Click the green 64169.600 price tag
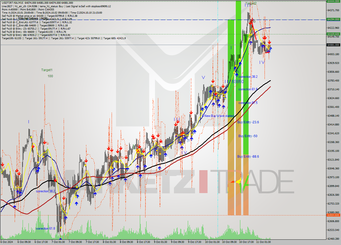 [333, 34]
